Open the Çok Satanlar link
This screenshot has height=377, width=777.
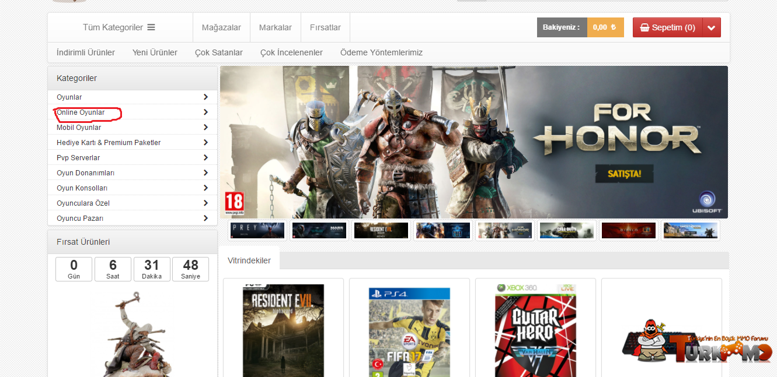pos(219,52)
